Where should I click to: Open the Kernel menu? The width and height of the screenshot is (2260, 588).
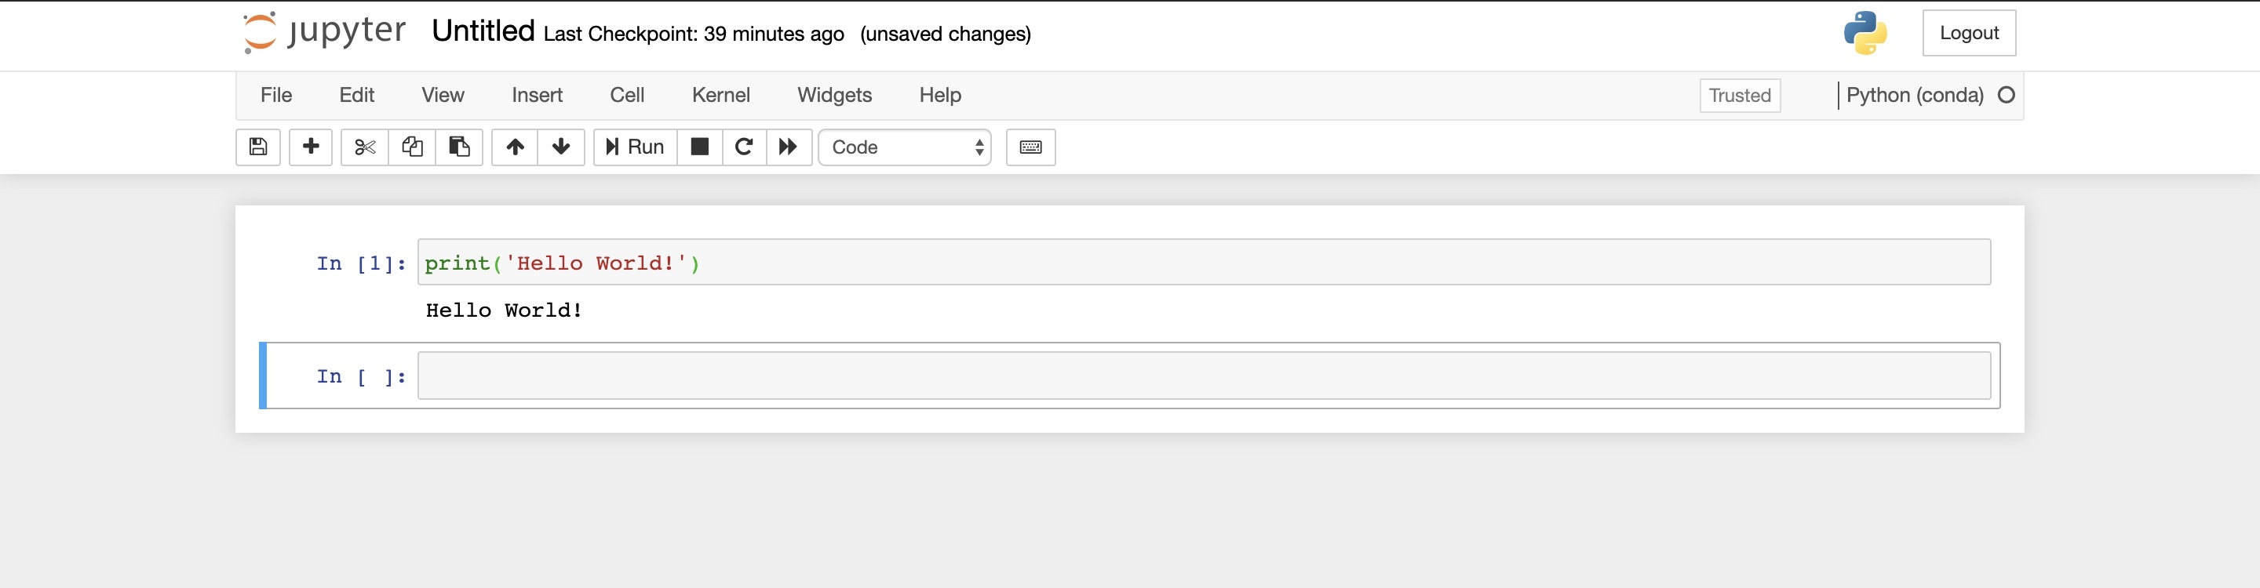point(720,95)
